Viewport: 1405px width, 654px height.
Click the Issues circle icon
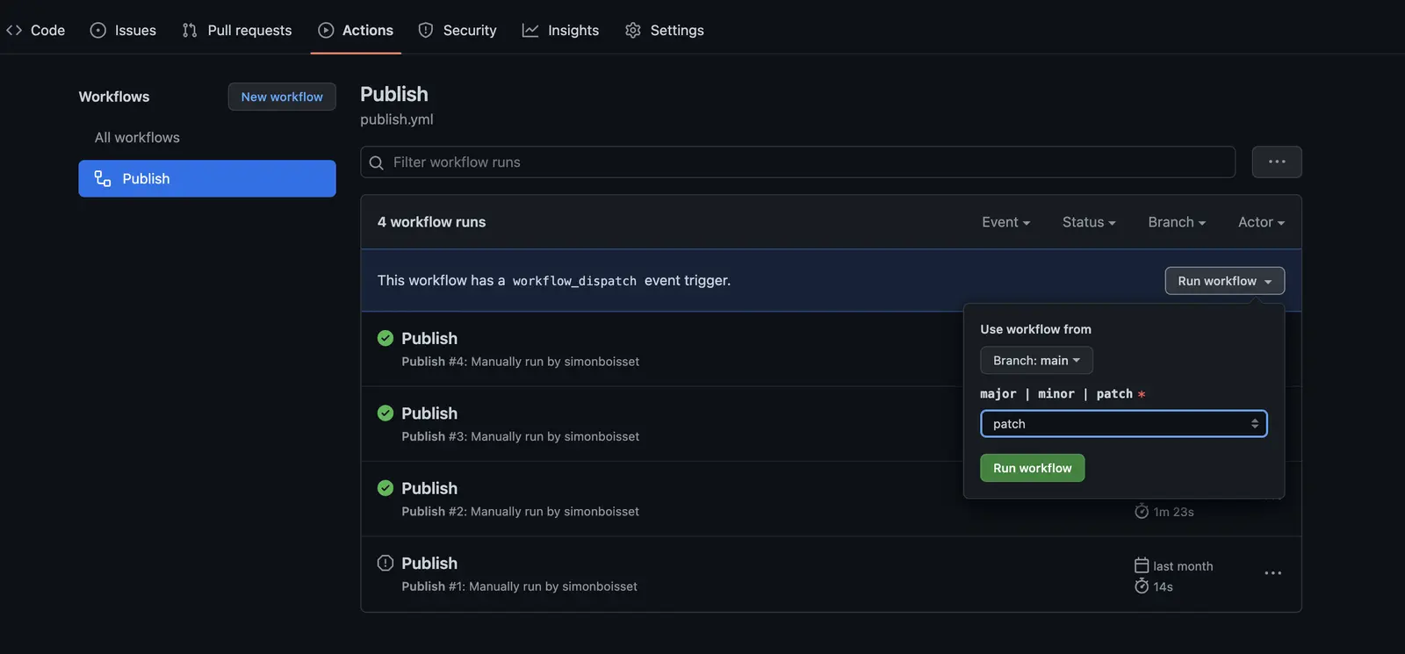coord(98,30)
